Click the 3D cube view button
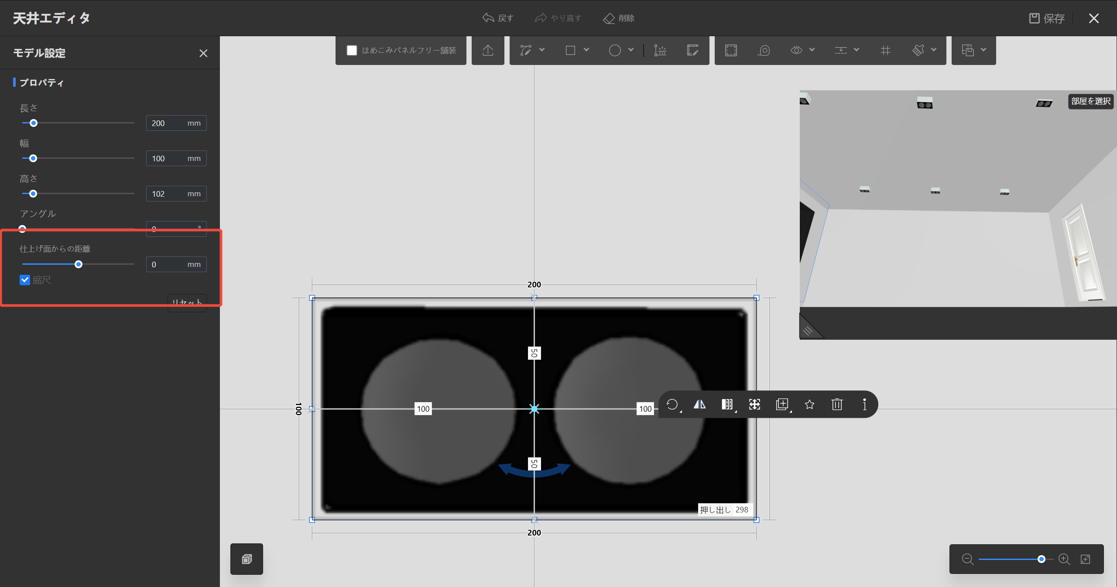This screenshot has height=587, width=1117. [x=247, y=559]
